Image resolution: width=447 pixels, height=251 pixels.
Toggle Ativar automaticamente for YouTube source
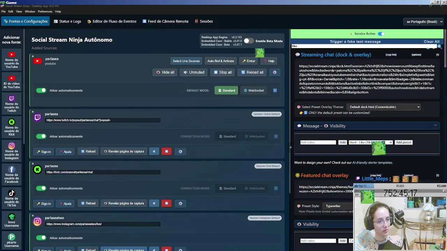click(x=41, y=90)
